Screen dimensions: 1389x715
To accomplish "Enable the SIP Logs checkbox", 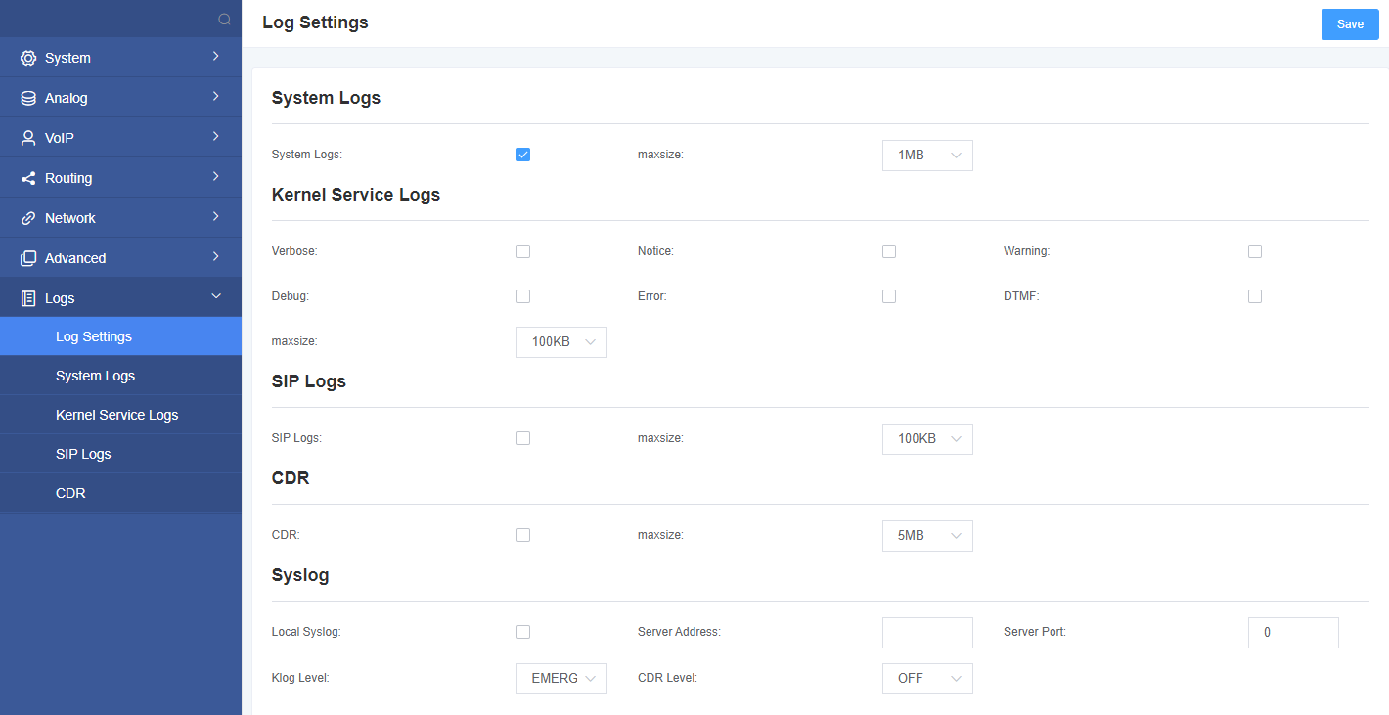I will point(523,438).
